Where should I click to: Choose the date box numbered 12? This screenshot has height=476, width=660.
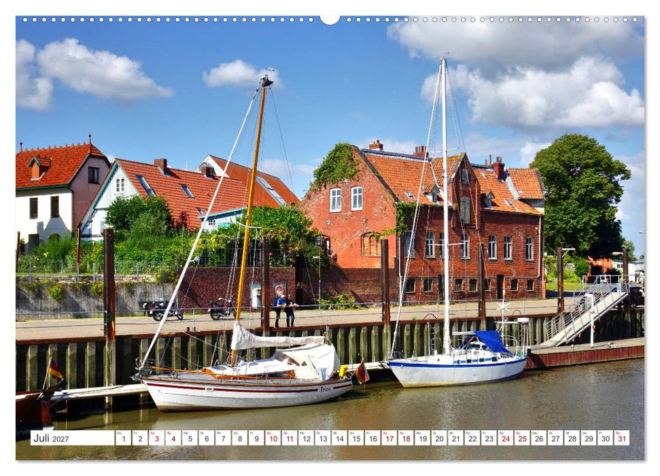point(306,438)
